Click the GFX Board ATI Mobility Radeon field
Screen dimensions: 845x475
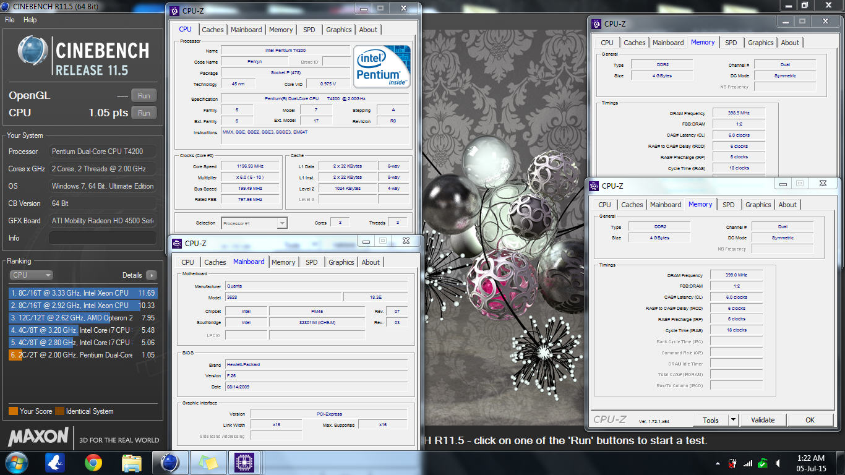point(103,221)
